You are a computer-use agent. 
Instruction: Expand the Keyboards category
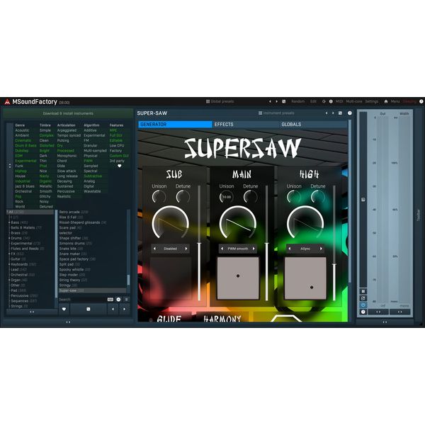[9, 264]
